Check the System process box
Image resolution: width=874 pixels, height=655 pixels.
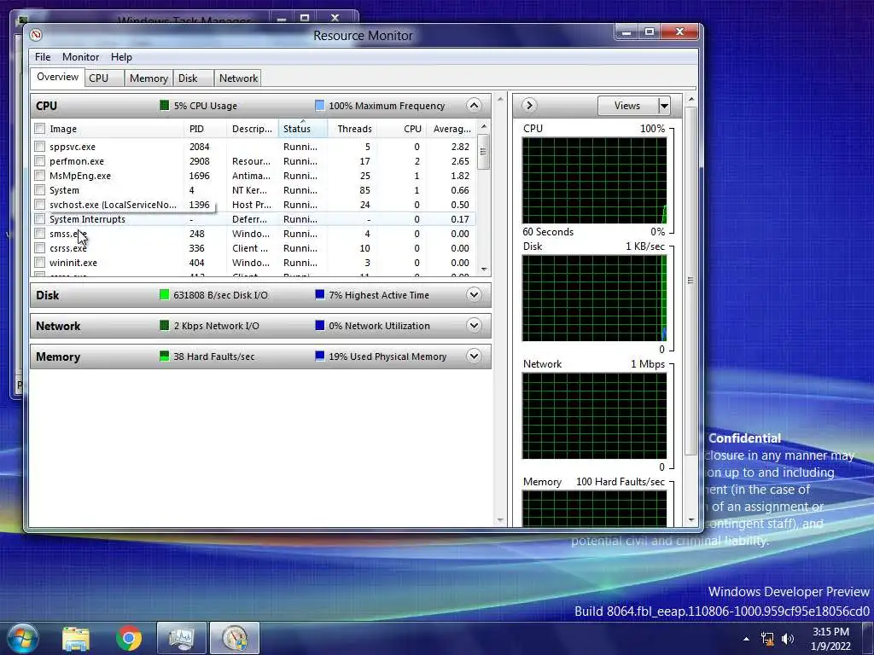click(39, 190)
